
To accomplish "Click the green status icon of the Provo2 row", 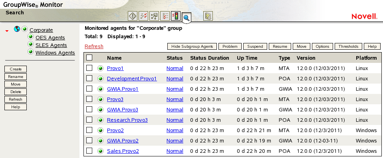I will (x=100, y=131).
